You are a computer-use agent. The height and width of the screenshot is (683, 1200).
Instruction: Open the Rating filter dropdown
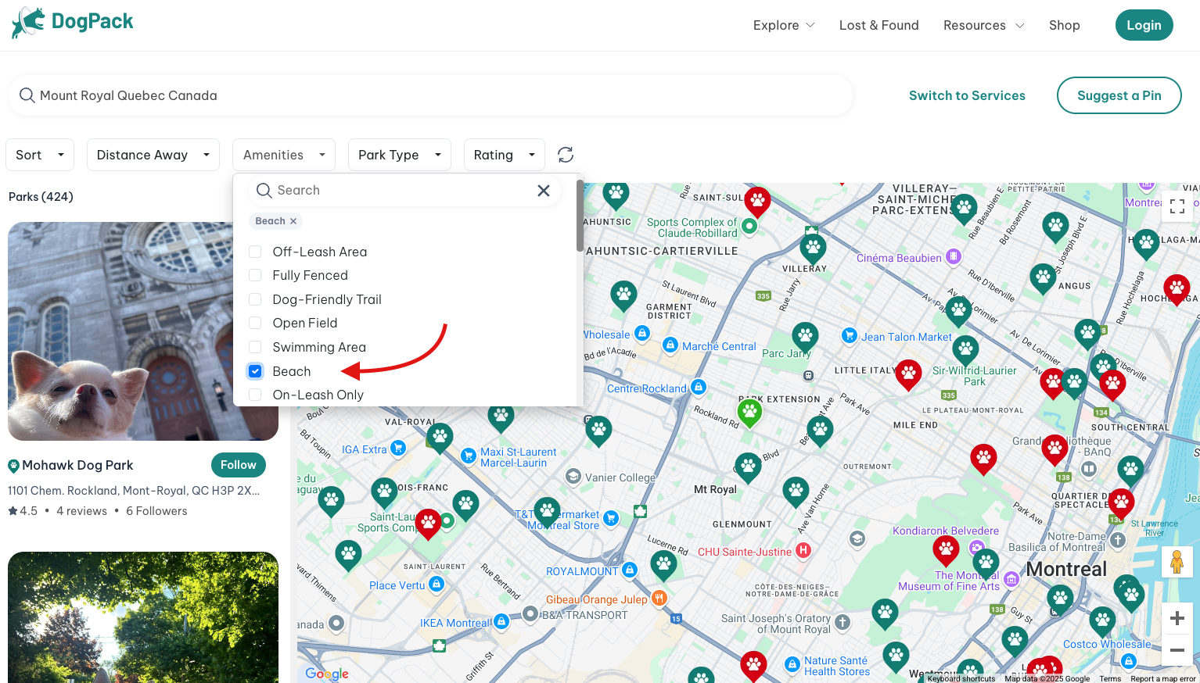click(x=504, y=155)
